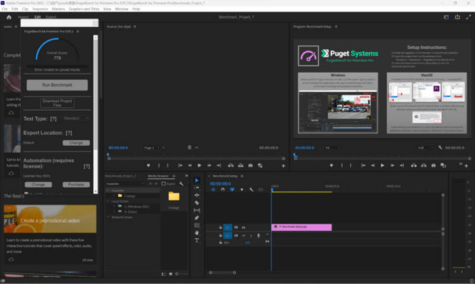Play the sequence in the Program monitor
475x284 pixels.
[x=382, y=165]
